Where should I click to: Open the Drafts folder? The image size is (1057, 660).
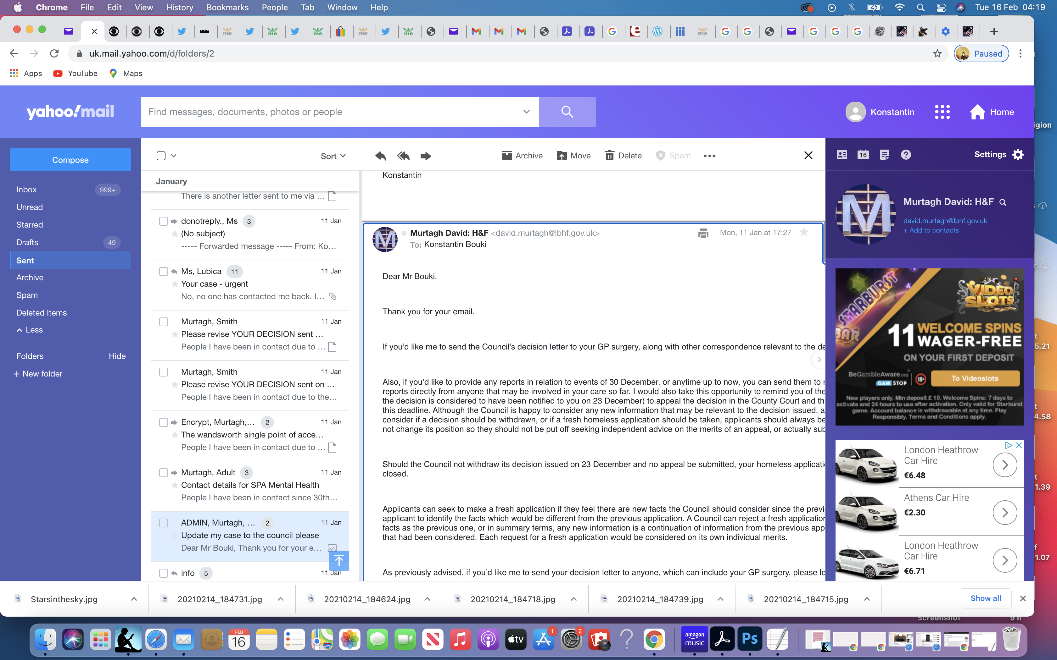coord(27,242)
